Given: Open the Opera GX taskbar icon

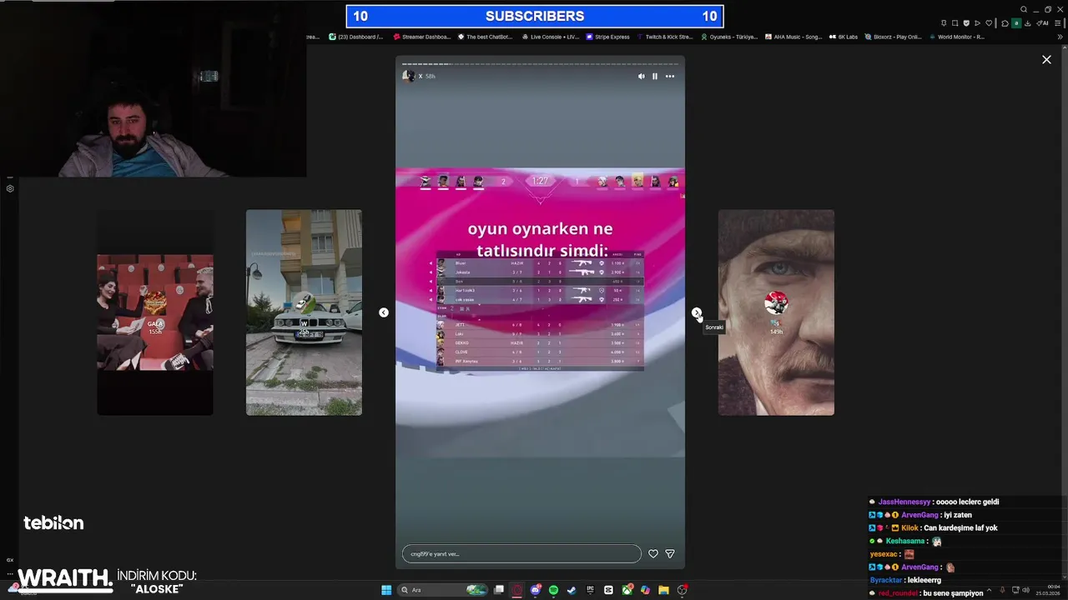Looking at the screenshot, I should point(516,590).
